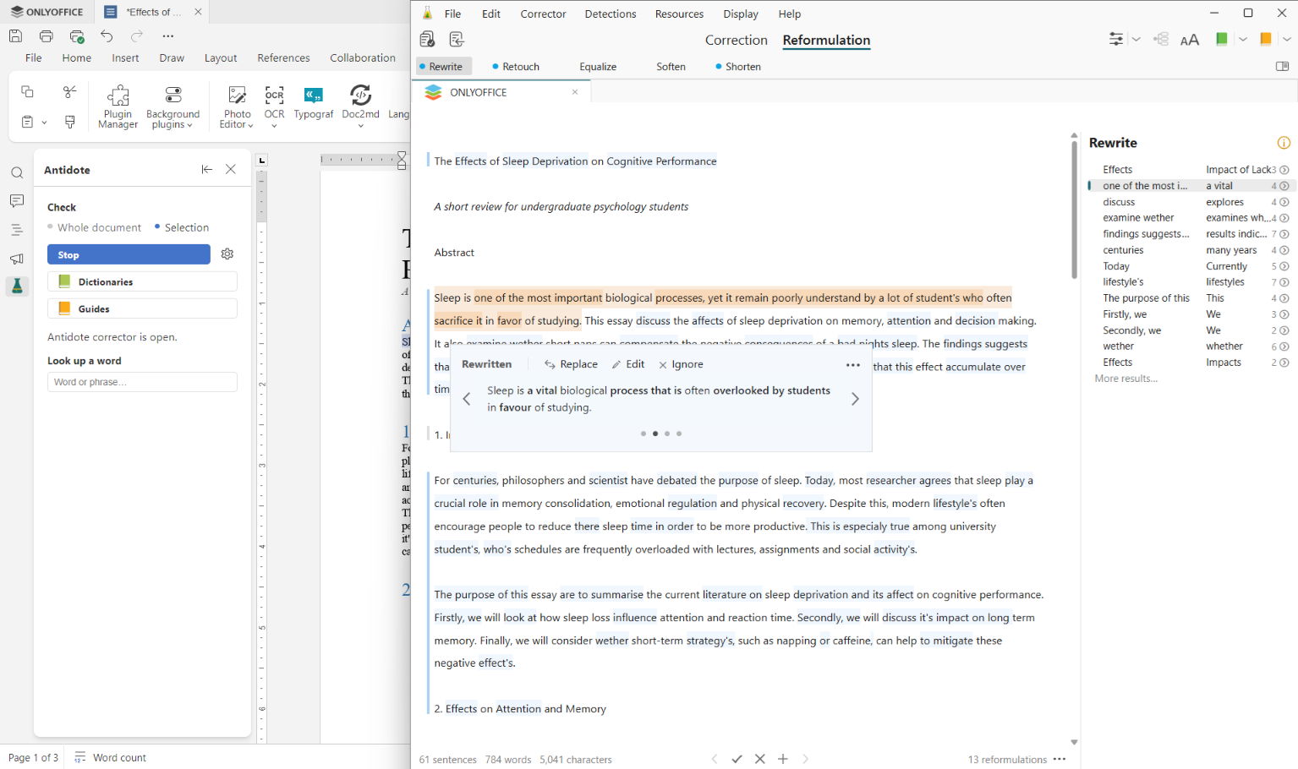
Task: Open the Dictionaries button
Action: [142, 281]
